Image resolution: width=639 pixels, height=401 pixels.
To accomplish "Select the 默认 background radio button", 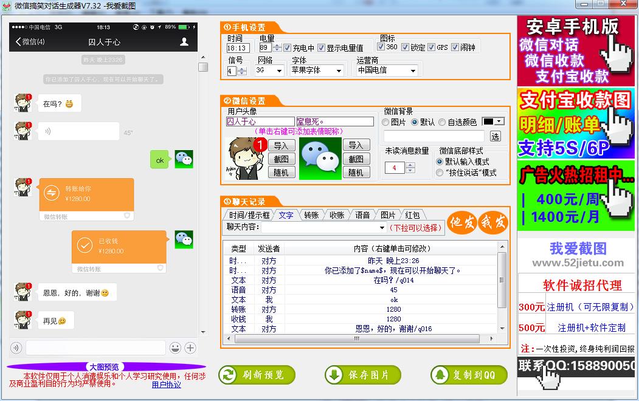I will coord(415,122).
